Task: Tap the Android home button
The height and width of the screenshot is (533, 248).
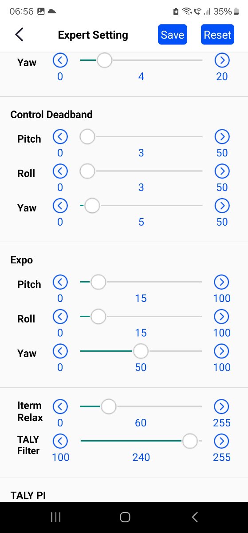Action: [125, 517]
